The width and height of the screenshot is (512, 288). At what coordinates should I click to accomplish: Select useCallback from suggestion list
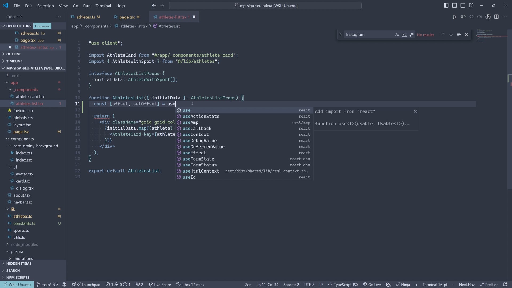click(x=197, y=129)
